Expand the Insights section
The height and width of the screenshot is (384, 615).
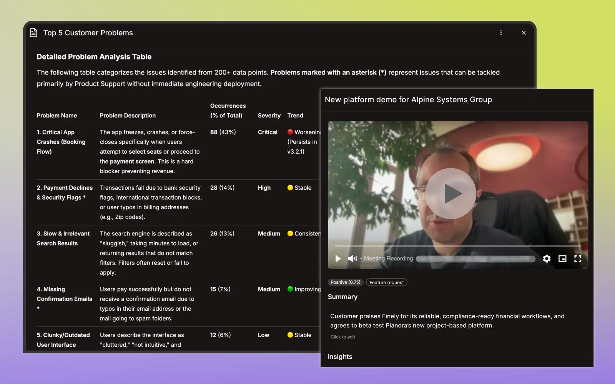point(340,356)
